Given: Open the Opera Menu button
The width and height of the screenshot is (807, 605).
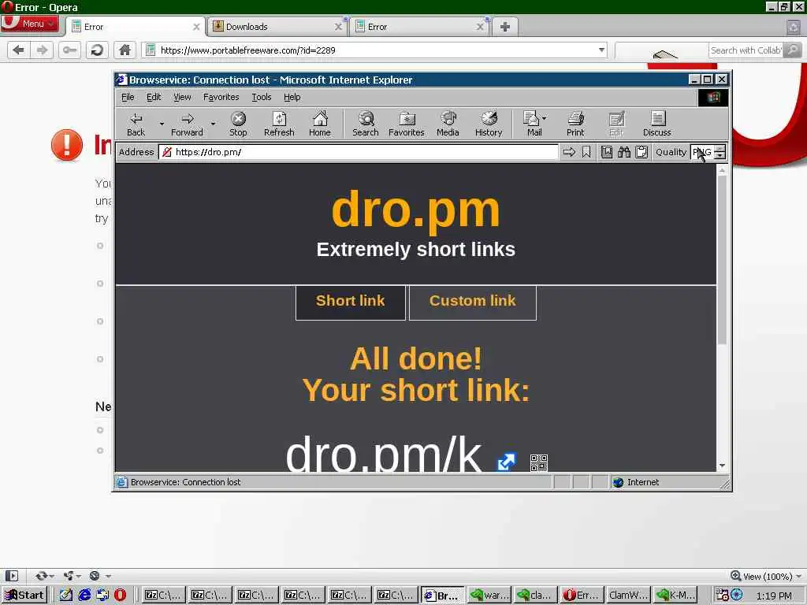Looking at the screenshot, I should pos(29,24).
